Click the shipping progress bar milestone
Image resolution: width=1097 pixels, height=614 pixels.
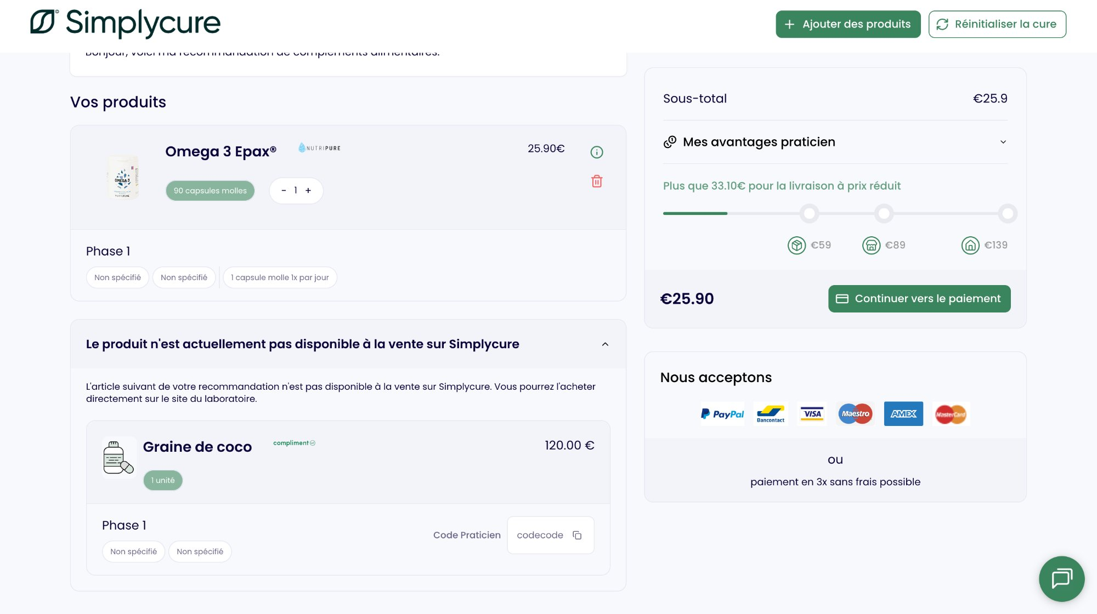(810, 213)
